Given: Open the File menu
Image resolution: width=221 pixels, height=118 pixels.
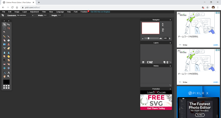Looking at the screenshot, I should 4,12.
